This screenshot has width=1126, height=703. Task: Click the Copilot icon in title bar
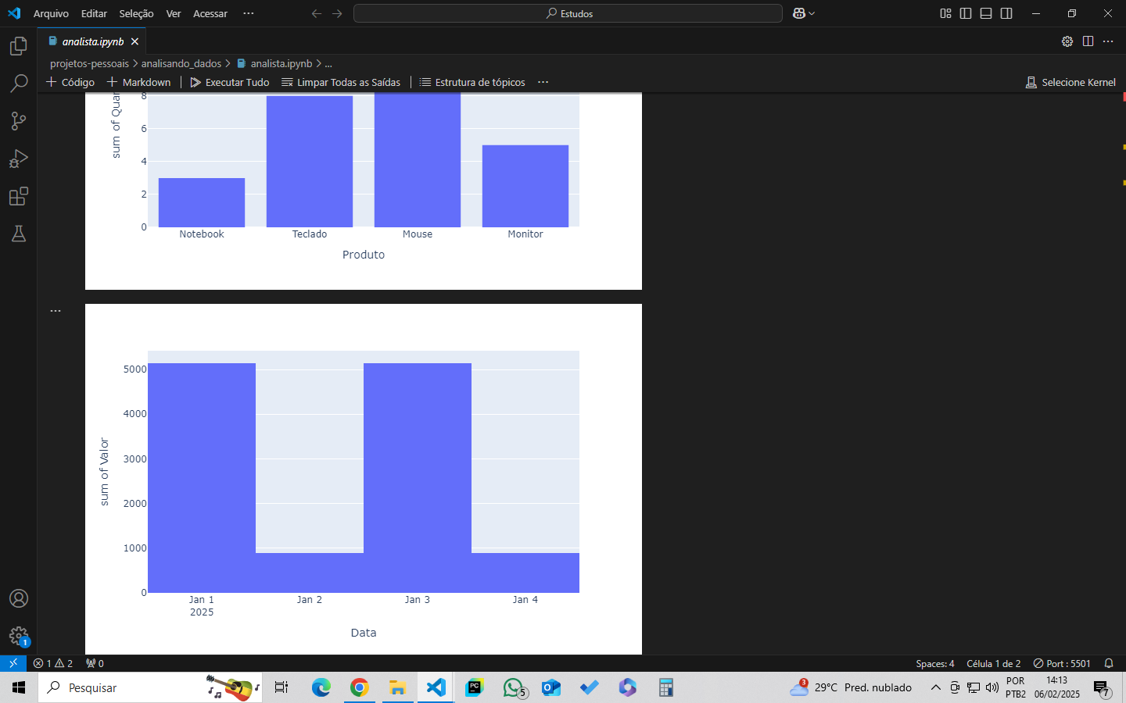coord(799,13)
